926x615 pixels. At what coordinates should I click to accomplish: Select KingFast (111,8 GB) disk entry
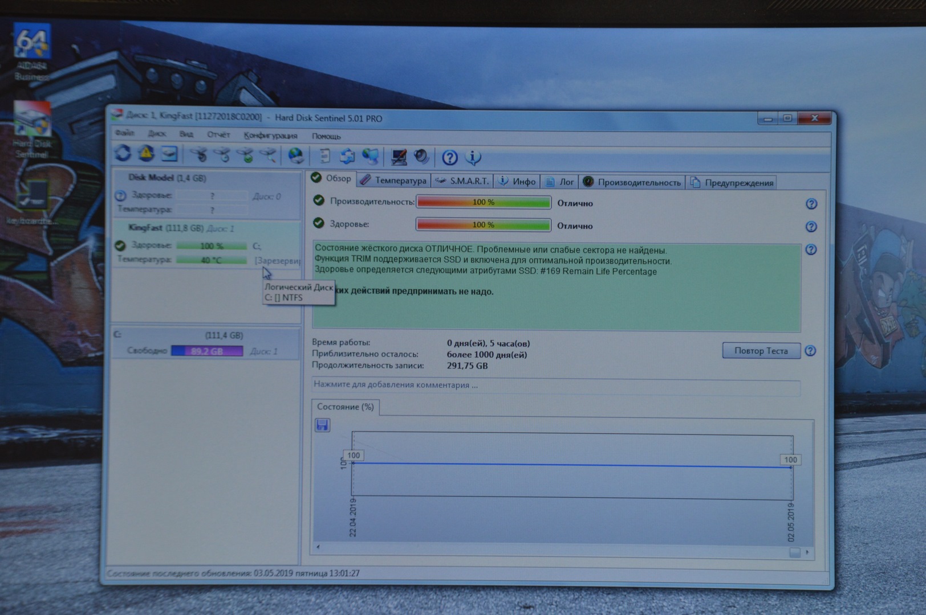(x=206, y=244)
